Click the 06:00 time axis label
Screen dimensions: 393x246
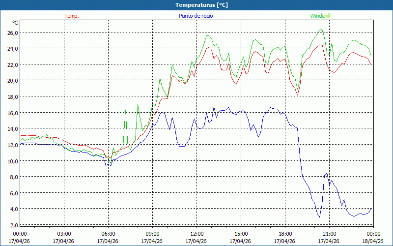tap(108, 234)
